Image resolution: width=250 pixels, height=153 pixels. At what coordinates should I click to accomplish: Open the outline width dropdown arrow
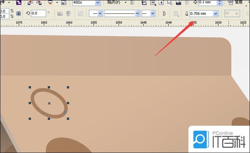215,13
